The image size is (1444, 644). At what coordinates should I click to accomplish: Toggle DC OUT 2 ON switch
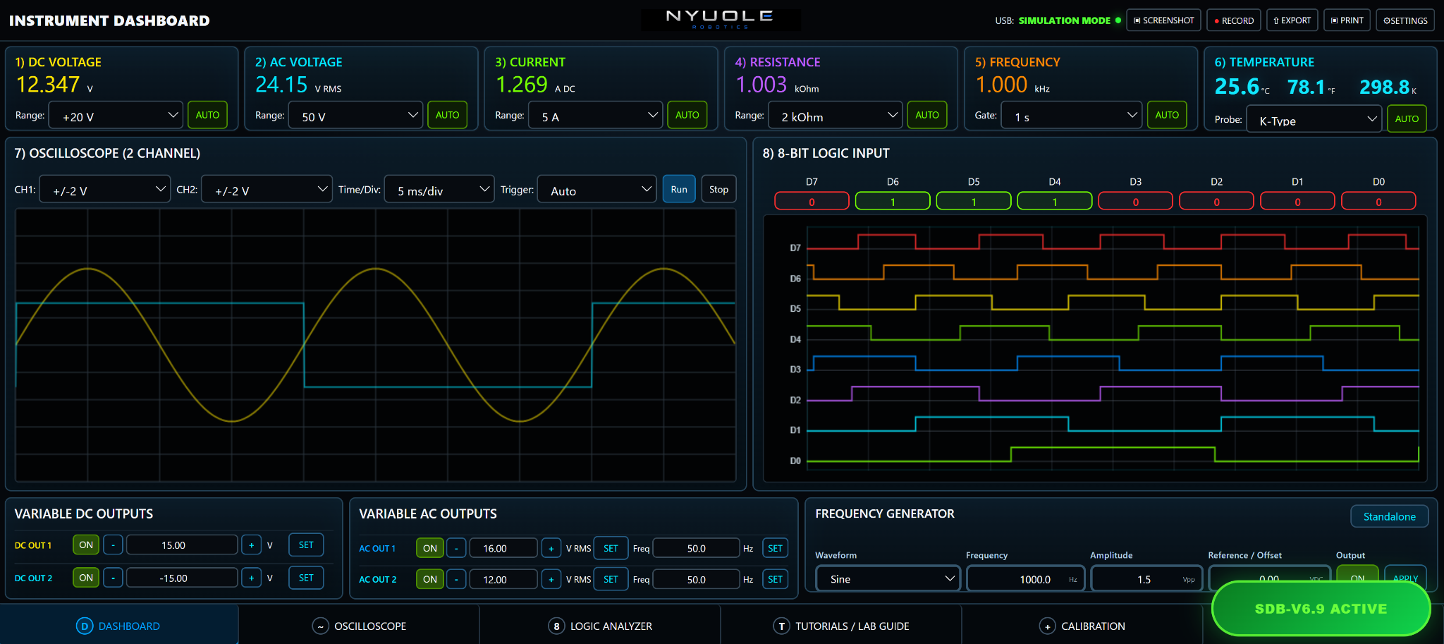pyautogui.click(x=86, y=578)
